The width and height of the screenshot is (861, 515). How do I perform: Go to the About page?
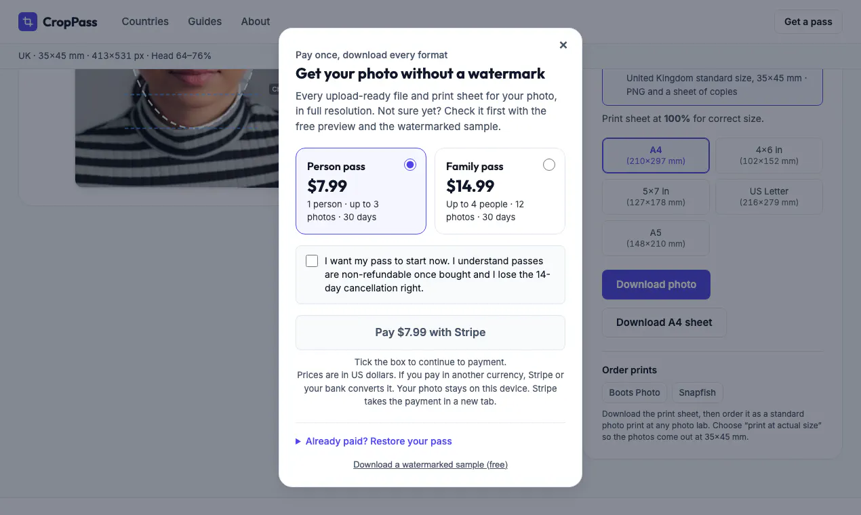(x=256, y=22)
